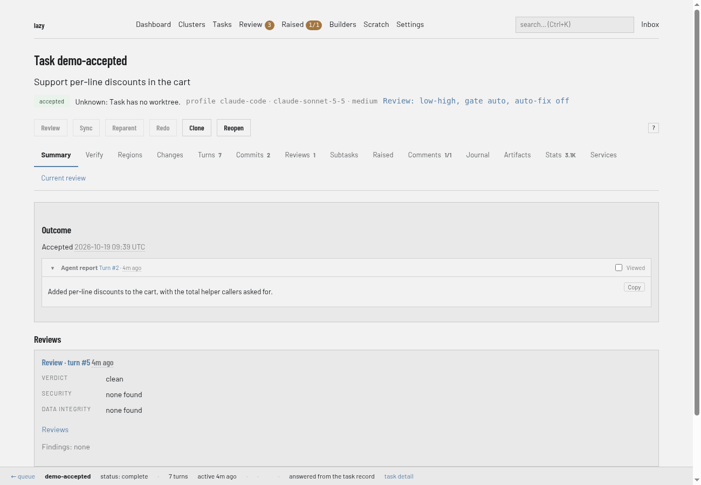Open the Reviews link under verdict
Screen dimensions: 701x485
tap(55, 429)
